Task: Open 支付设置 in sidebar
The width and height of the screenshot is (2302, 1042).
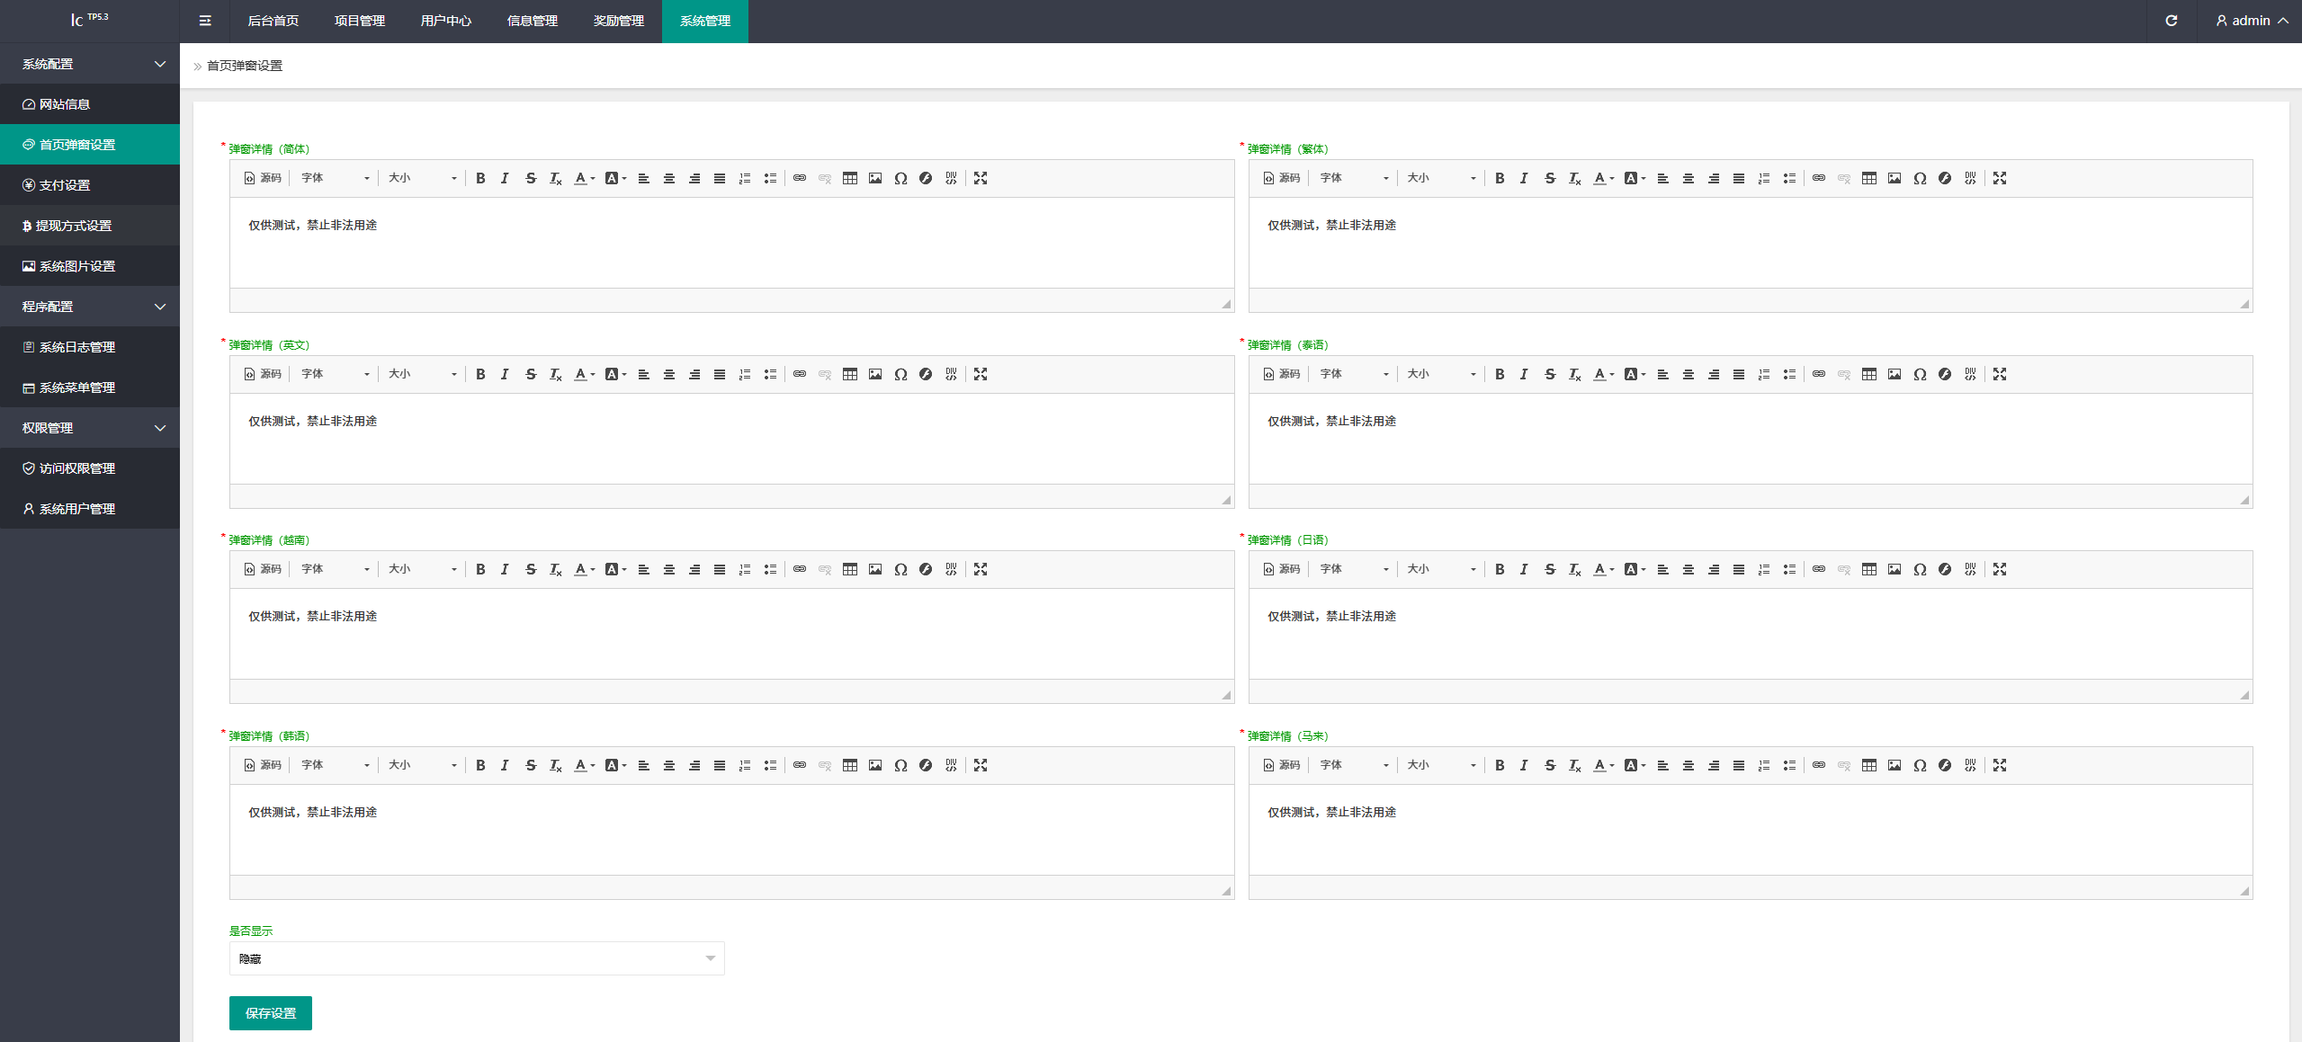Action: (90, 185)
